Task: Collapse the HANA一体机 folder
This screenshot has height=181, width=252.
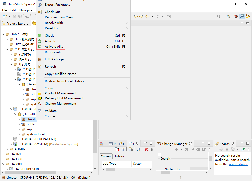Action: pyautogui.click(x=3, y=34)
